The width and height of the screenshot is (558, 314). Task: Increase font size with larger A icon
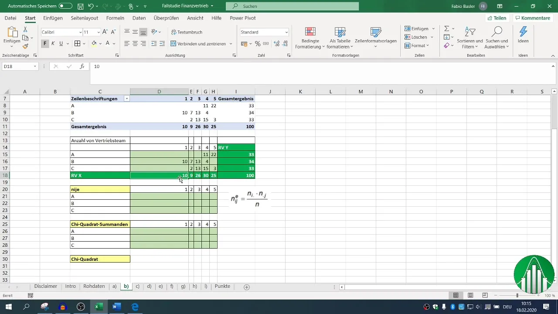105,32
